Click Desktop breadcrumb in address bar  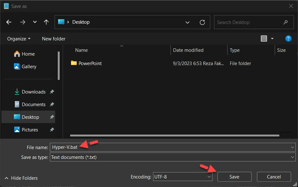tap(81, 22)
